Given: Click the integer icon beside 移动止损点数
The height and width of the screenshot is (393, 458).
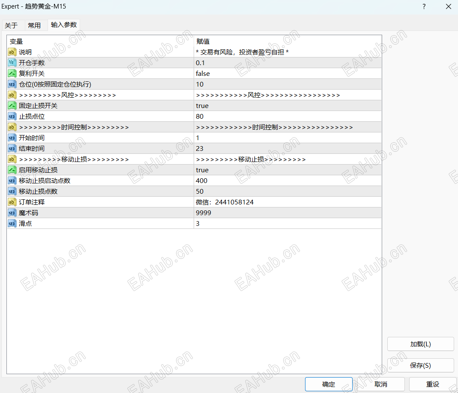Looking at the screenshot, I should 12,191.
